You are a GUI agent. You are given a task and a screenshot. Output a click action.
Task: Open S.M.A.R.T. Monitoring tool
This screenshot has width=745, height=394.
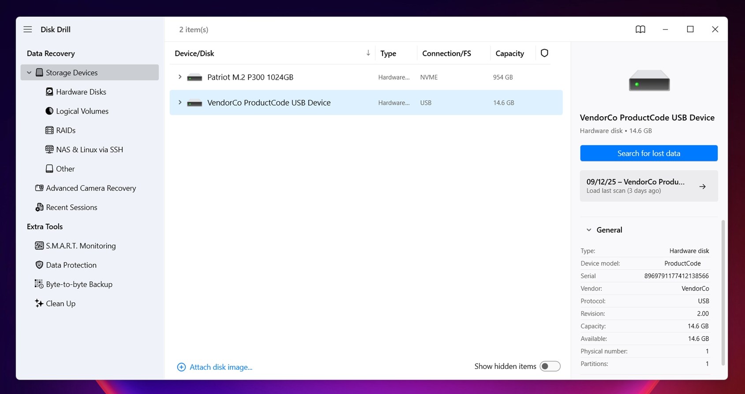(x=80, y=246)
